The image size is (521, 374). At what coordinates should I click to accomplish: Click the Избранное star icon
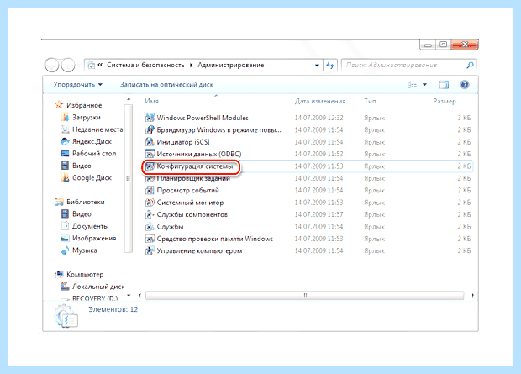pos(59,105)
